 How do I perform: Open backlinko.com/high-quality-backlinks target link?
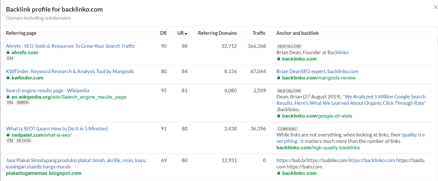click(318, 148)
